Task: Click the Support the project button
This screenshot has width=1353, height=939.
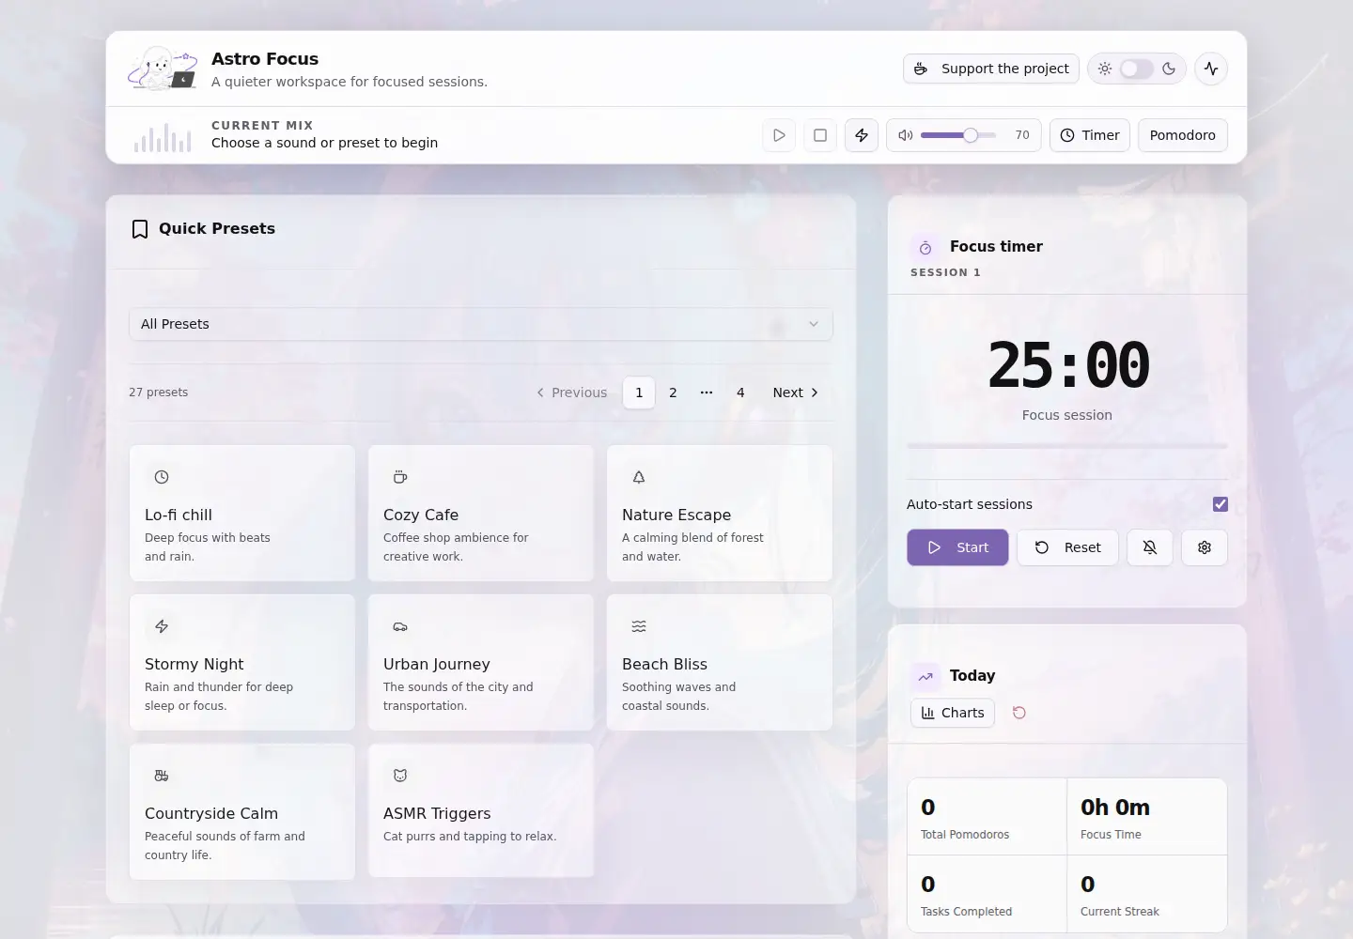Action: point(991,69)
